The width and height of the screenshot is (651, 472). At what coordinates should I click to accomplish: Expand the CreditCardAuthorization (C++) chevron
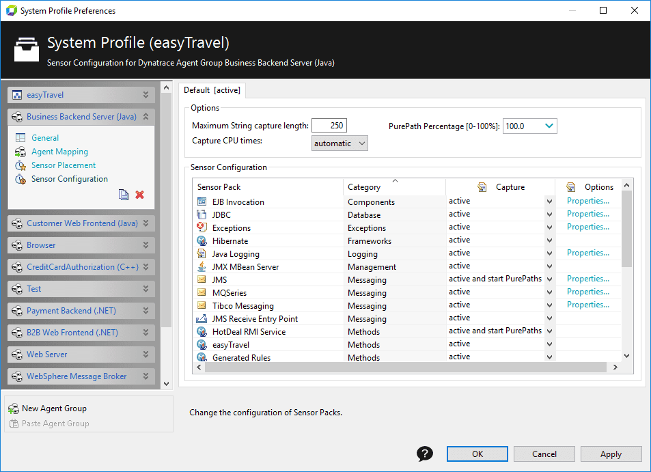pyautogui.click(x=146, y=267)
